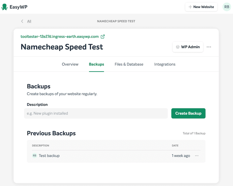
Task: Click the Create Backup button
Action: tap(188, 113)
